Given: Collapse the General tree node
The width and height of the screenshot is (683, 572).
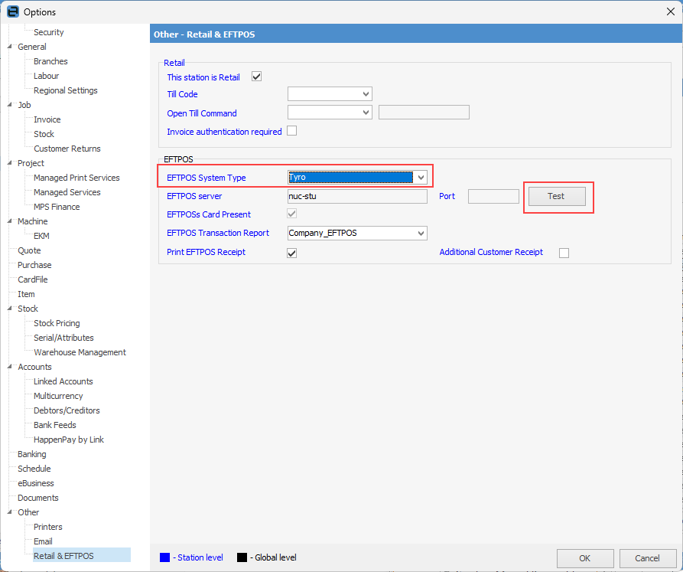Looking at the screenshot, I should [9, 47].
